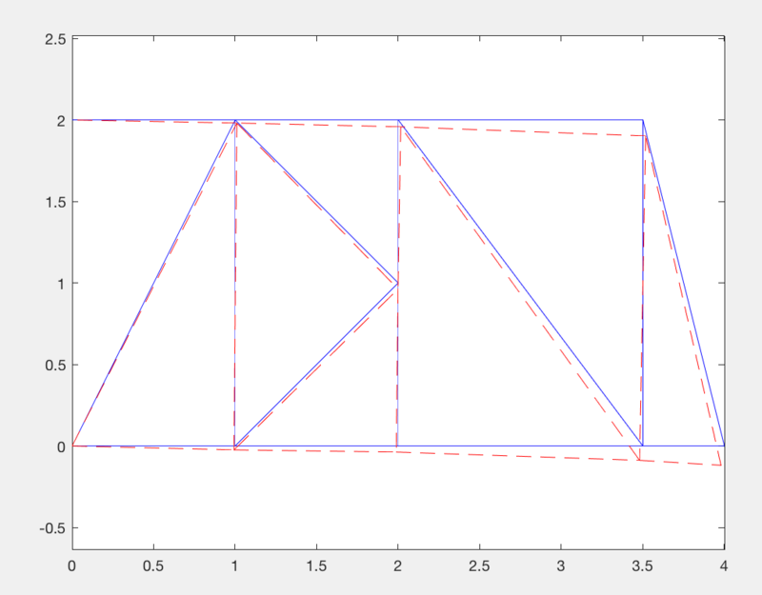Select the red dashed deformed bottom chord below y=0

[x=397, y=452]
